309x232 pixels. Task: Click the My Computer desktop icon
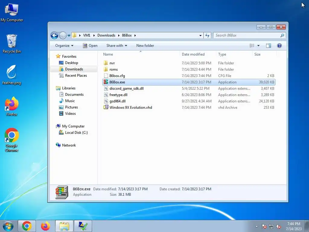(12, 13)
